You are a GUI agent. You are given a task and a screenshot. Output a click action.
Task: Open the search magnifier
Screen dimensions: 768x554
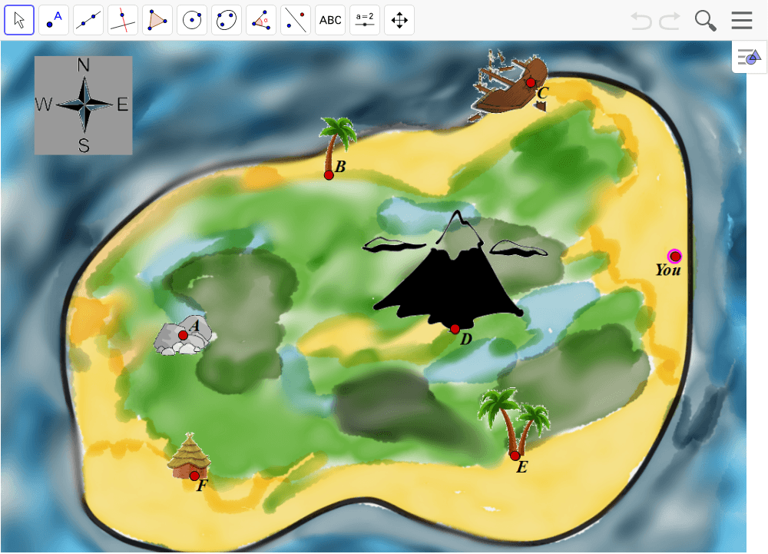[x=705, y=21]
